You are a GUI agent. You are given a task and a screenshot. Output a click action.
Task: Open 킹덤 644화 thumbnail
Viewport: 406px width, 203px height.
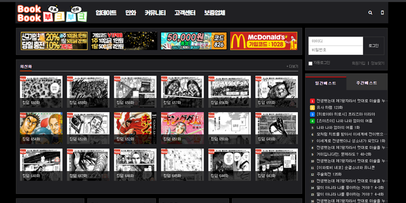click(229, 164)
